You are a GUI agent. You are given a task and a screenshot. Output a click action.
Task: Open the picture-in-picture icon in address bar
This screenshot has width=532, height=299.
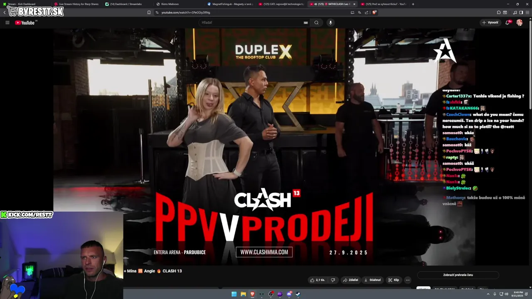coord(352,12)
